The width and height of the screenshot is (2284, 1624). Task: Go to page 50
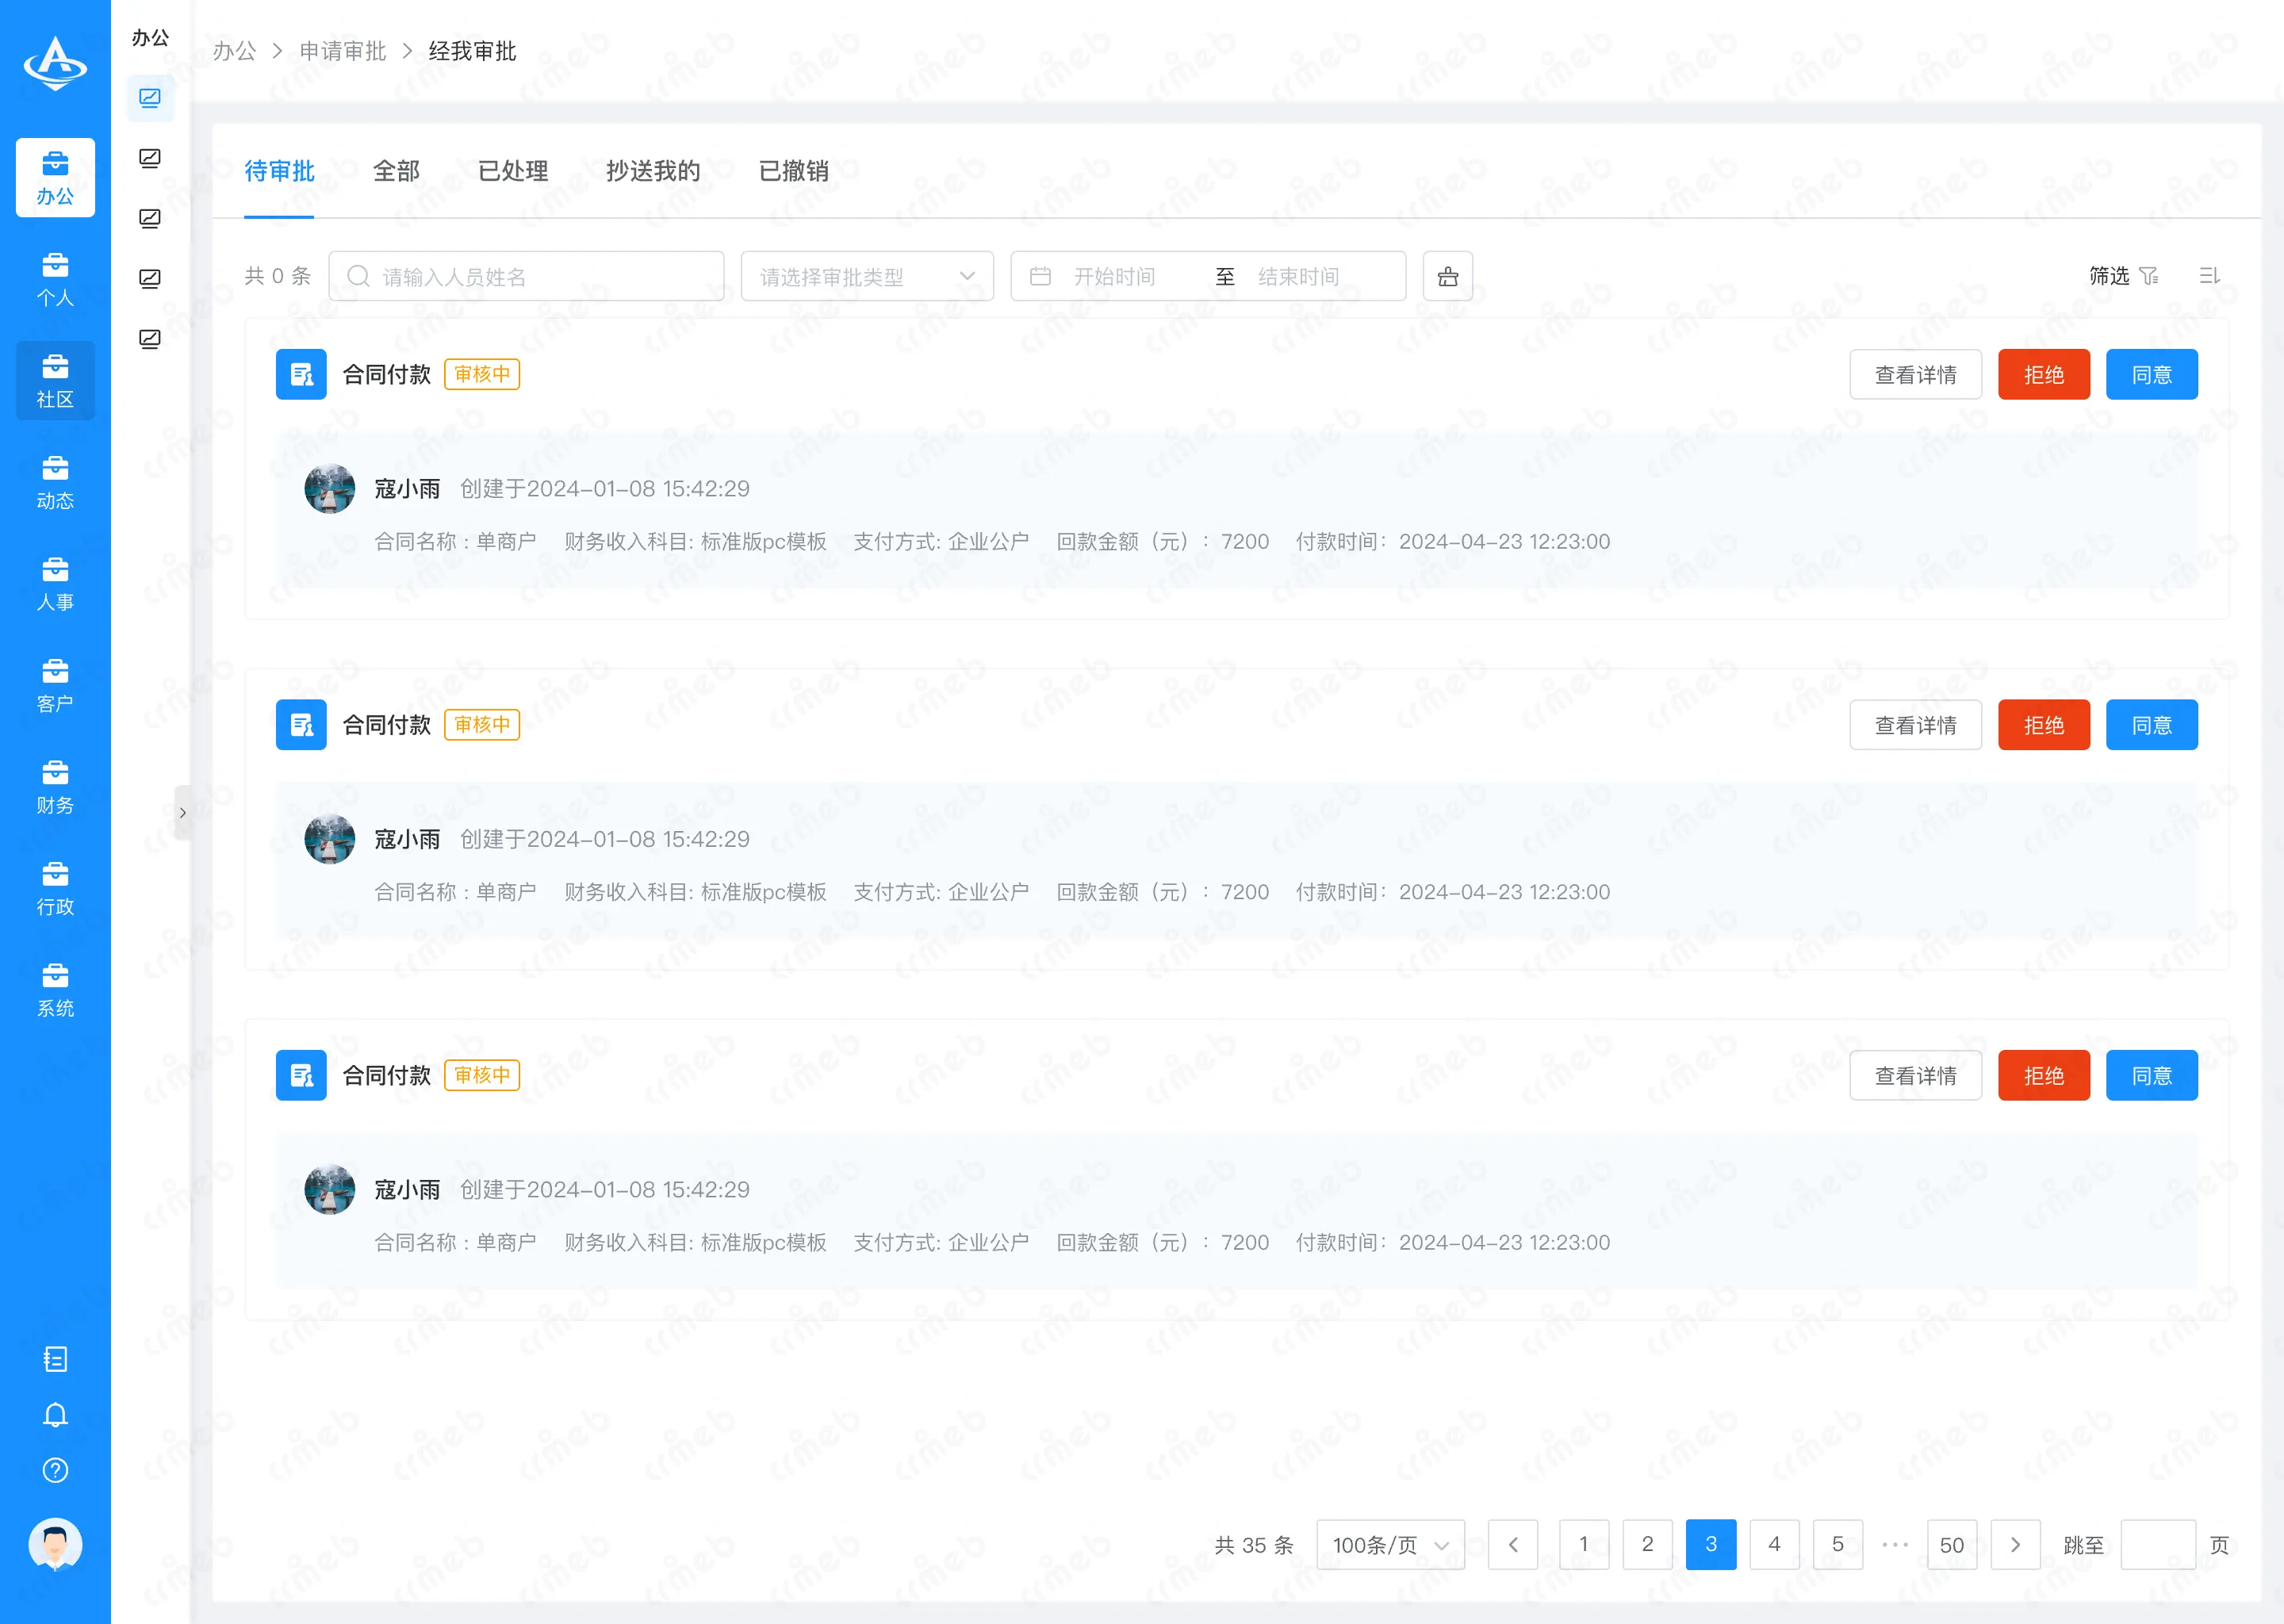1952,1545
